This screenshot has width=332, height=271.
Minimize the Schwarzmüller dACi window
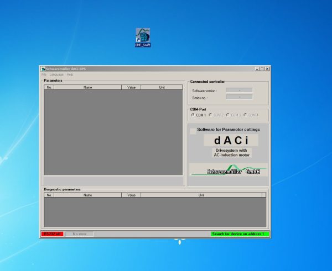pos(257,69)
